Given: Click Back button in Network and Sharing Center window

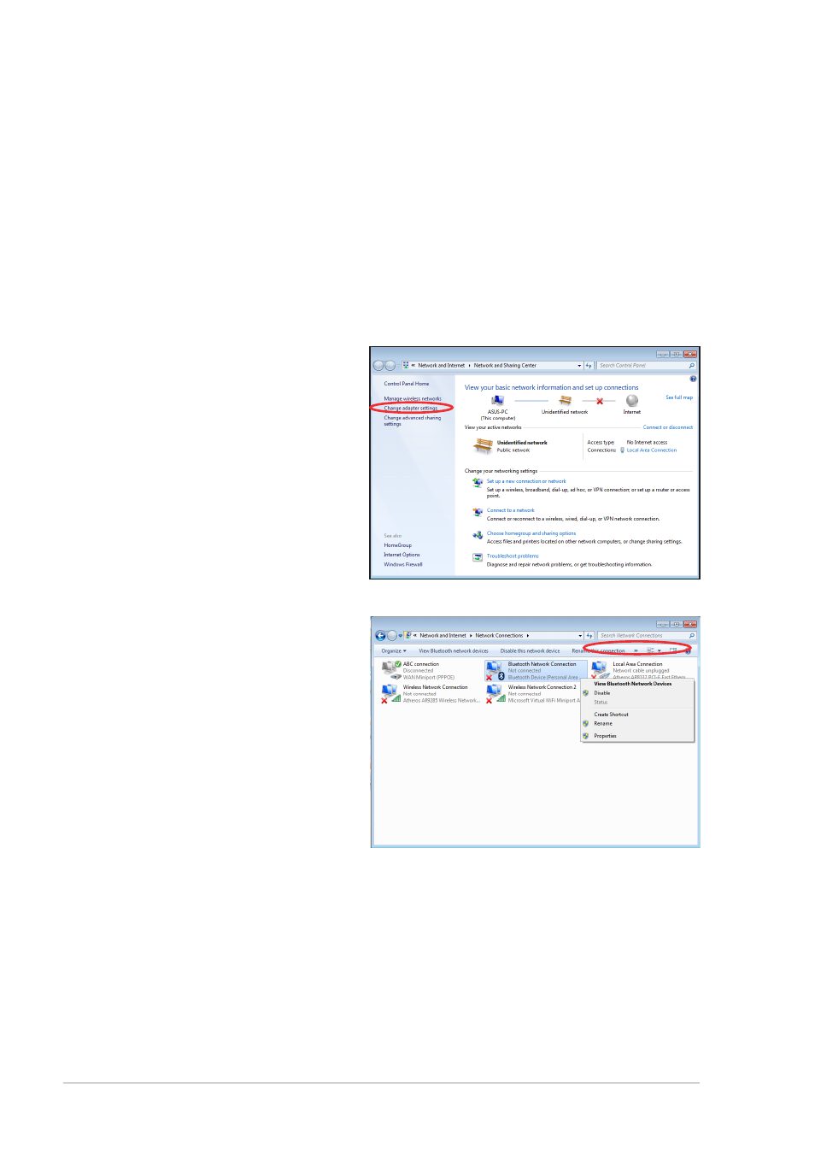Looking at the screenshot, I should point(378,366).
